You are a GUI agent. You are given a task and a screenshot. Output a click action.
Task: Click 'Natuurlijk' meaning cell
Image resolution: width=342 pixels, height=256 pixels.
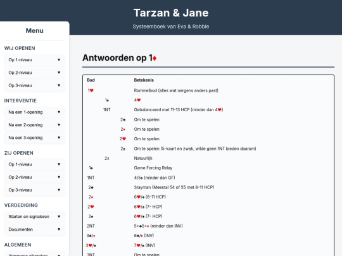pyautogui.click(x=143, y=158)
